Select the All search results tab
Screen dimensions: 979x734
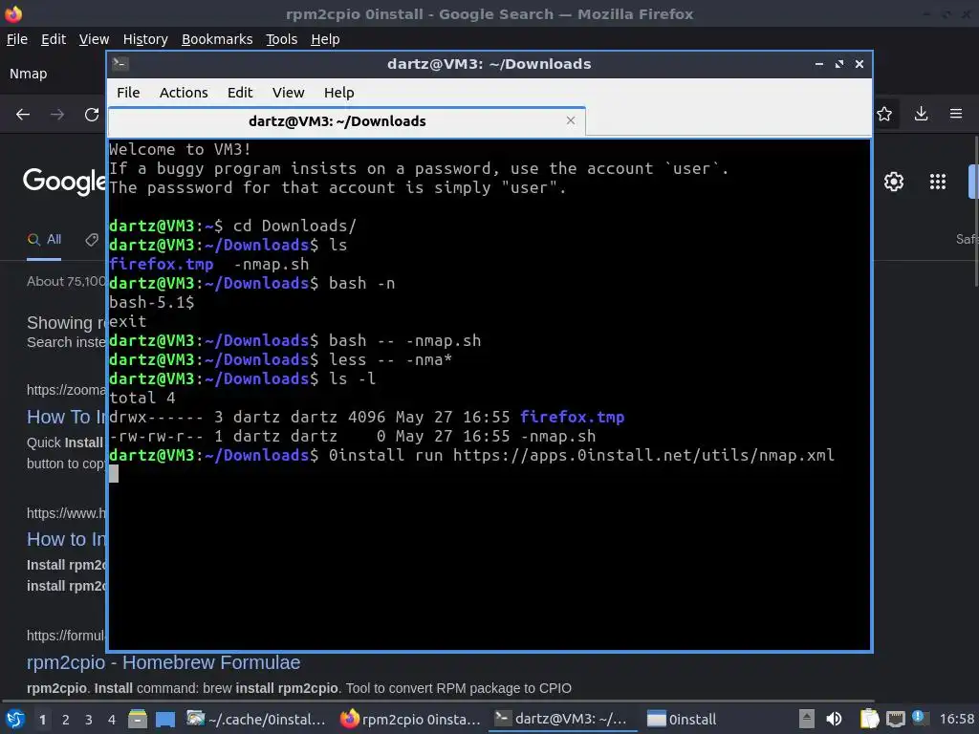pyautogui.click(x=44, y=240)
